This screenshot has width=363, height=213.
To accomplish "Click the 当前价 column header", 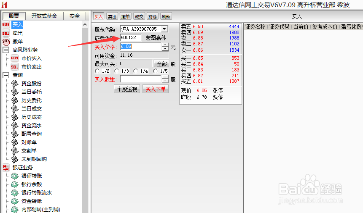I will 301,27.
